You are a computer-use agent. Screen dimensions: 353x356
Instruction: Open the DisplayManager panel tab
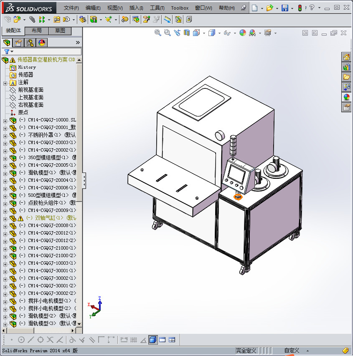pos(42,43)
